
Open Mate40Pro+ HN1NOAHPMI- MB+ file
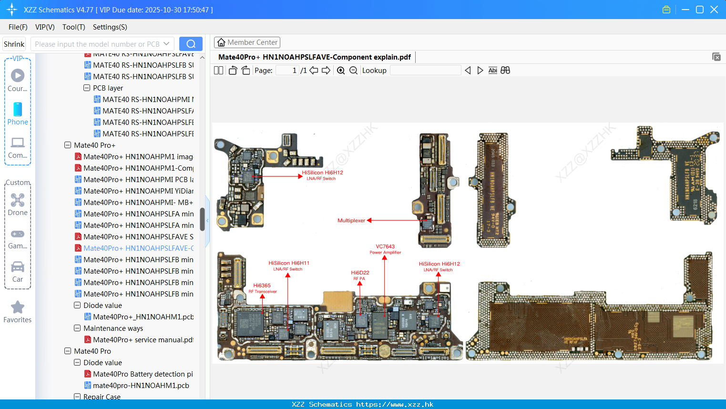134,202
